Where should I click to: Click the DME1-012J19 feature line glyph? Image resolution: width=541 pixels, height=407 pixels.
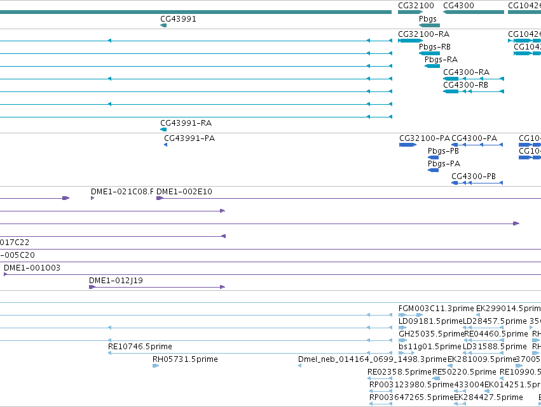pyautogui.click(x=157, y=287)
